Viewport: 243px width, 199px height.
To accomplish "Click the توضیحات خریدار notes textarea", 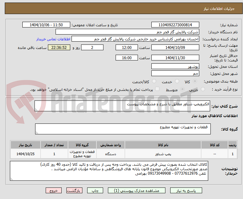I will [x=109, y=171].
